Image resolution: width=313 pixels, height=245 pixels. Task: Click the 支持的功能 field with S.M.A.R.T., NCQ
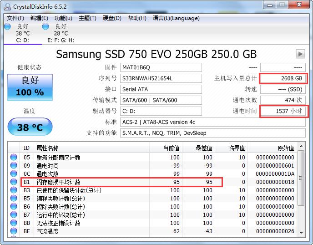tap(213, 133)
